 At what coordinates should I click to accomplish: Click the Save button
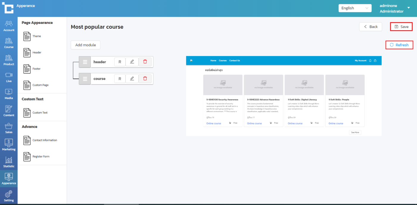pyautogui.click(x=401, y=27)
